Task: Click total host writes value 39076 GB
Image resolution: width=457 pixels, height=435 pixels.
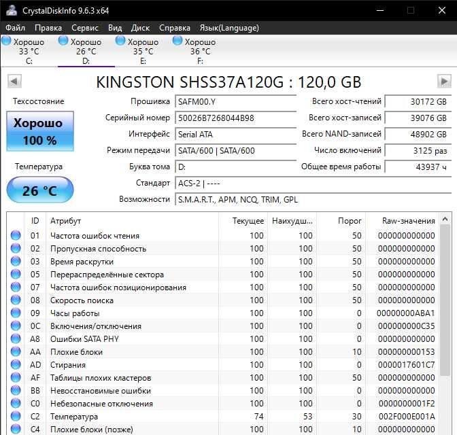Action: 418,118
